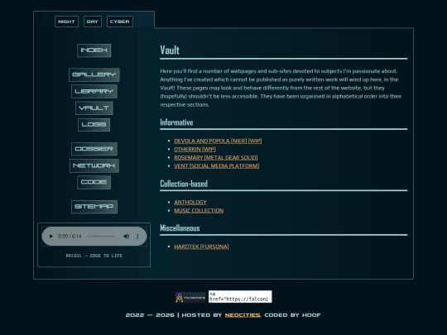Click the Vault page heading
The width and height of the screenshot is (447, 335).
point(170,50)
